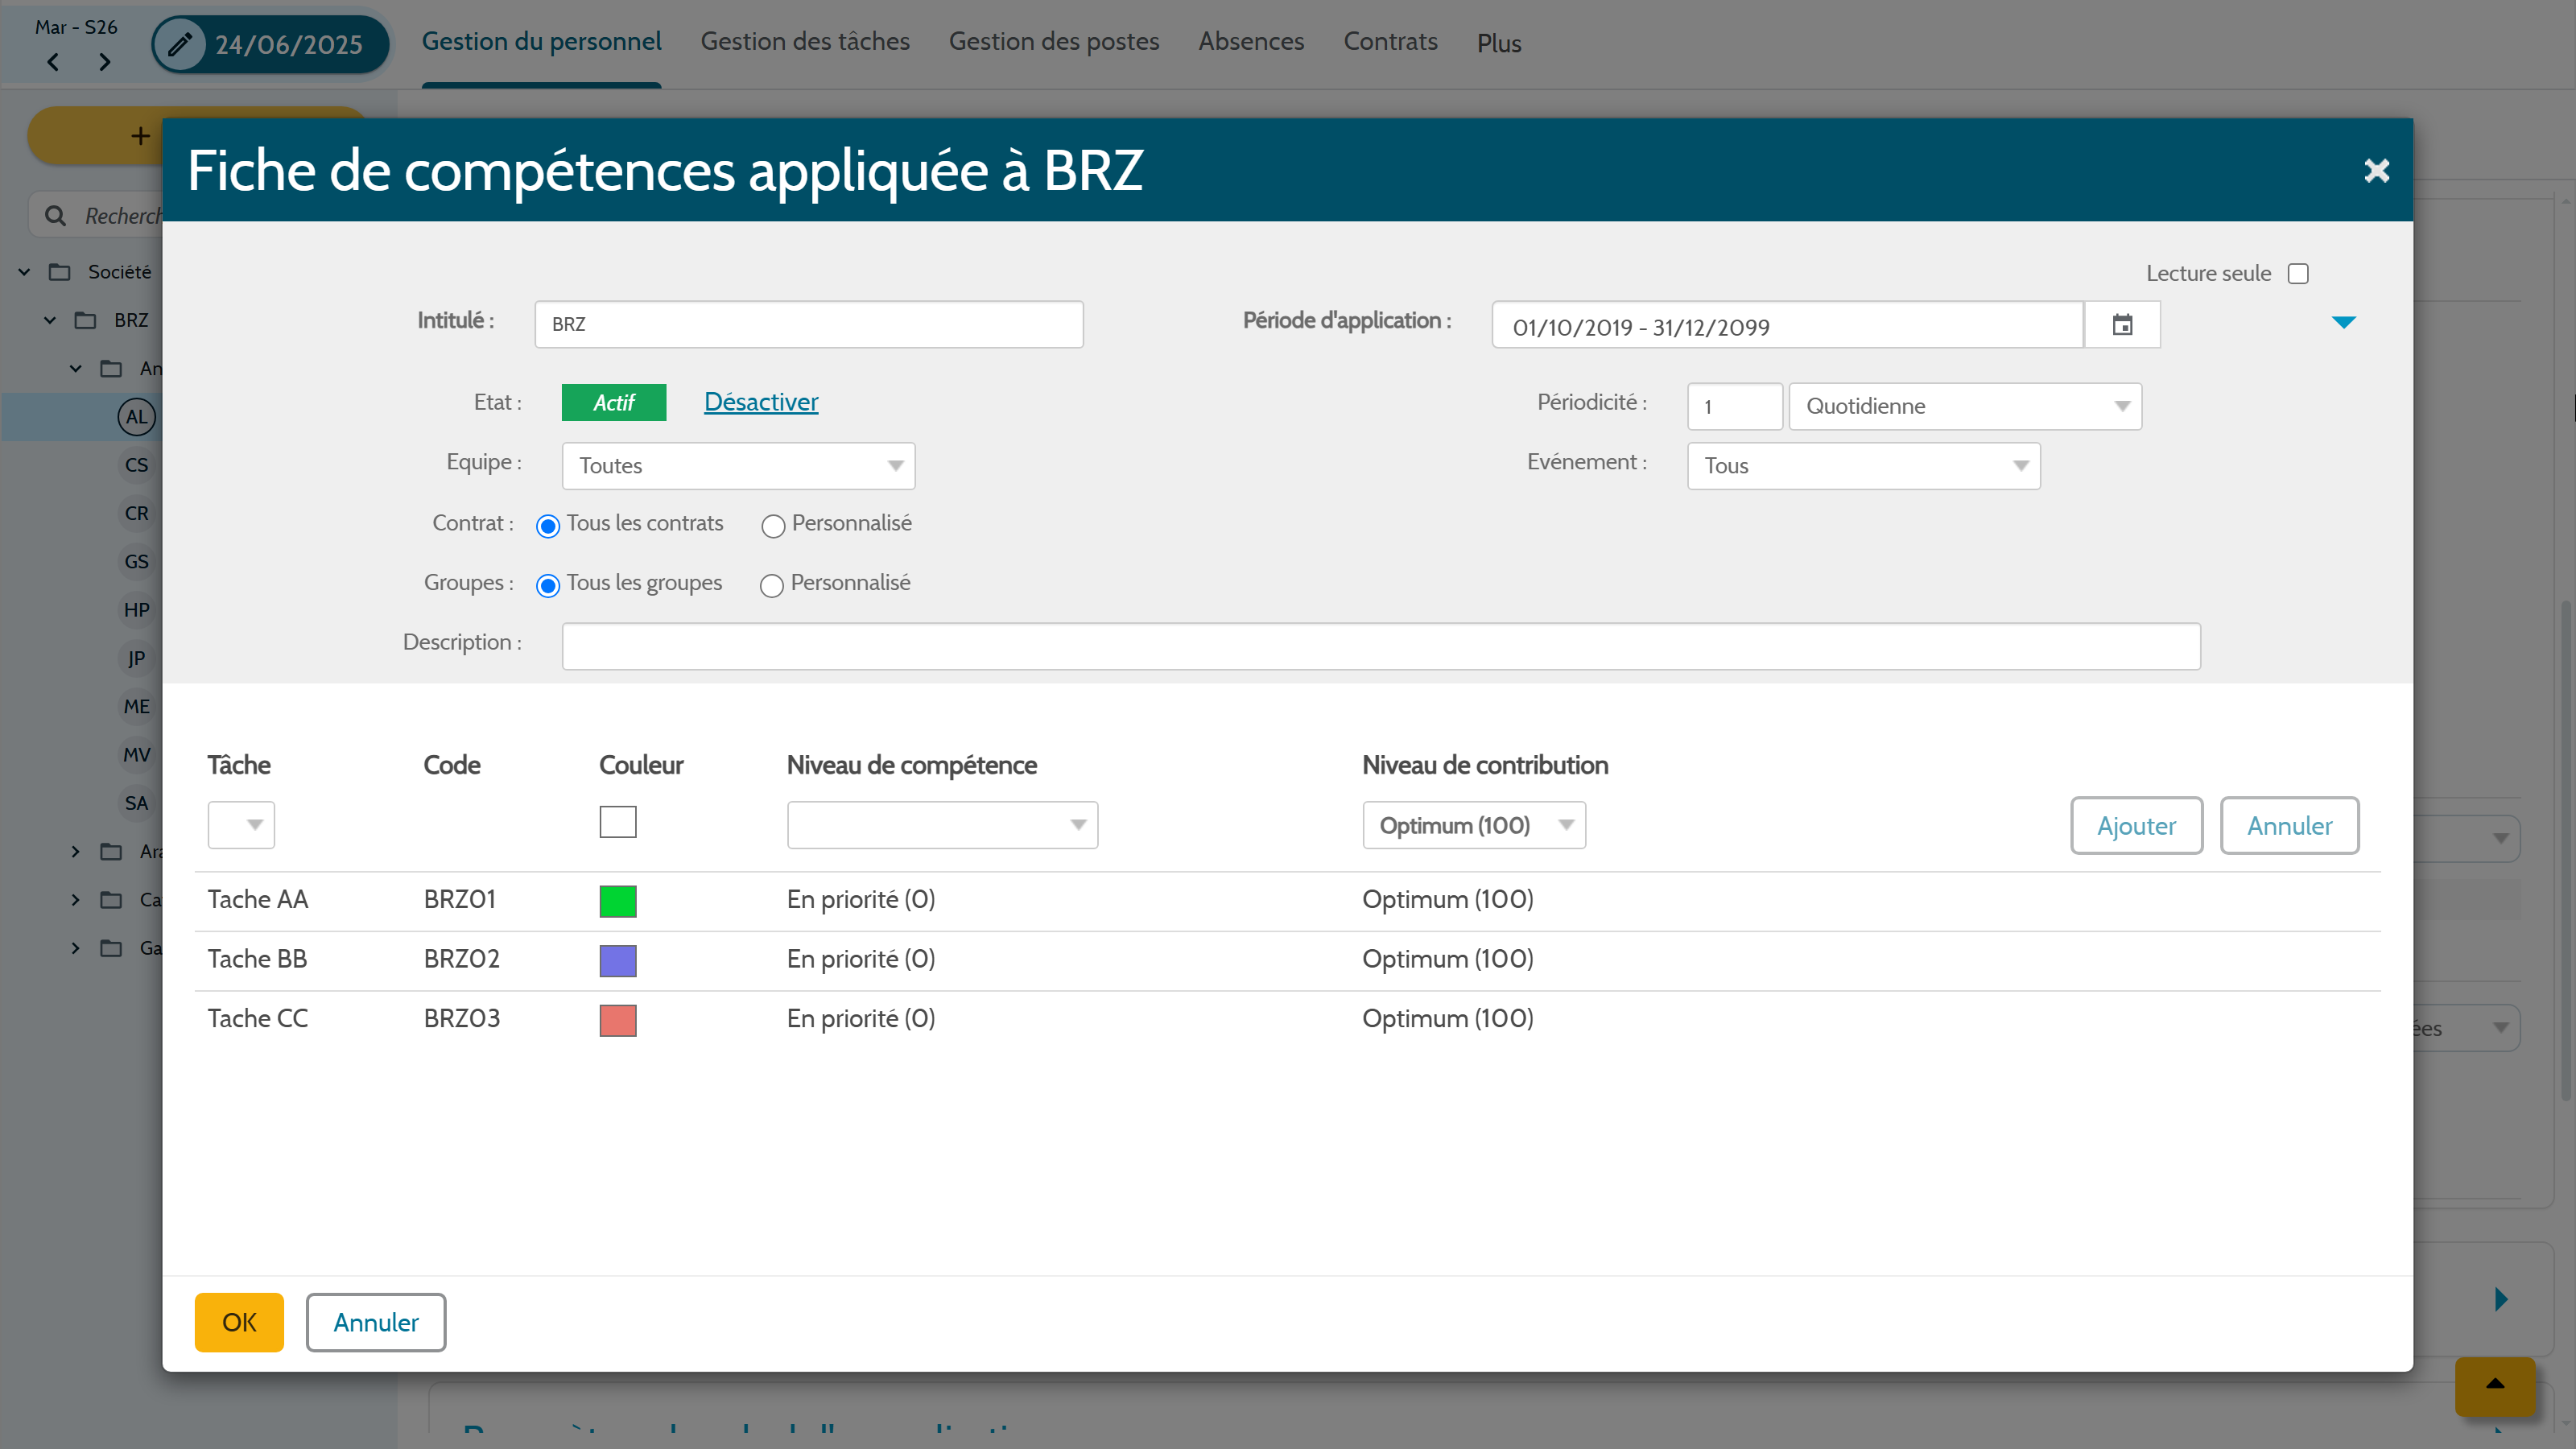
Task: Click the blue arrow beside the period field
Action: pyautogui.click(x=2343, y=322)
